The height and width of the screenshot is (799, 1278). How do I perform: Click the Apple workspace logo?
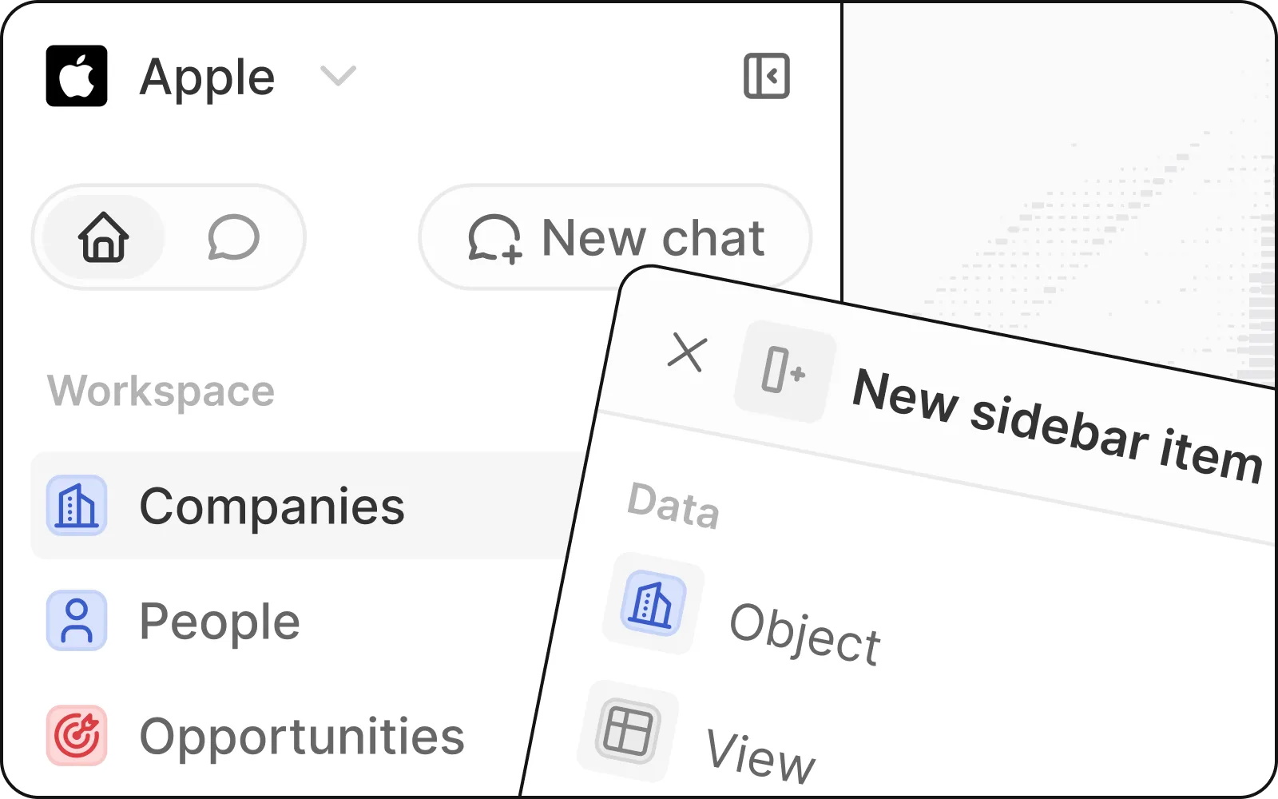click(x=77, y=77)
